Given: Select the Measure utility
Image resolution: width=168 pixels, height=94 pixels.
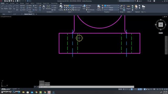Looking at the screenshot, I should pyautogui.click(x=128, y=7).
